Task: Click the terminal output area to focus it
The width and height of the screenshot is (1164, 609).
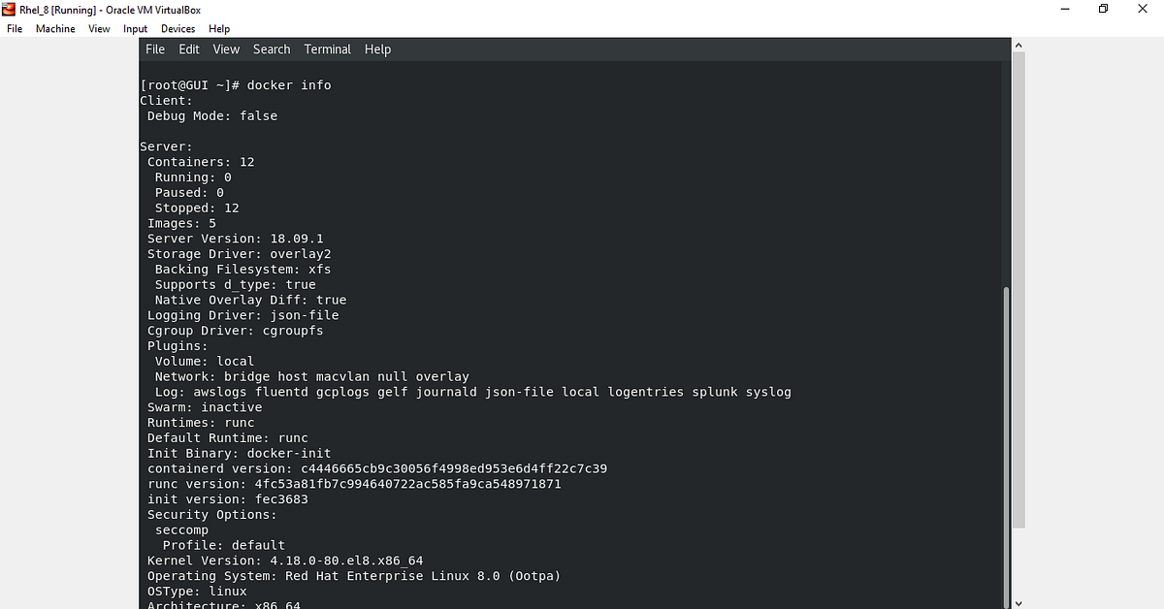Action: [582, 339]
